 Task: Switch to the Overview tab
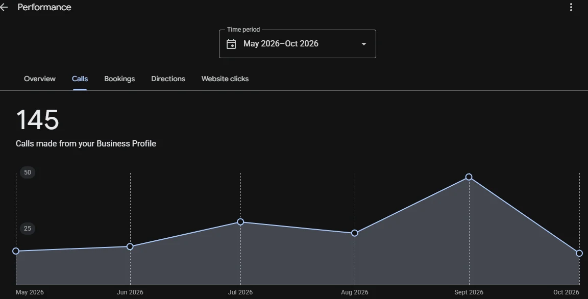[x=40, y=79]
